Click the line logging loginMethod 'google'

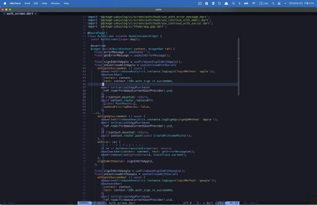158,181
